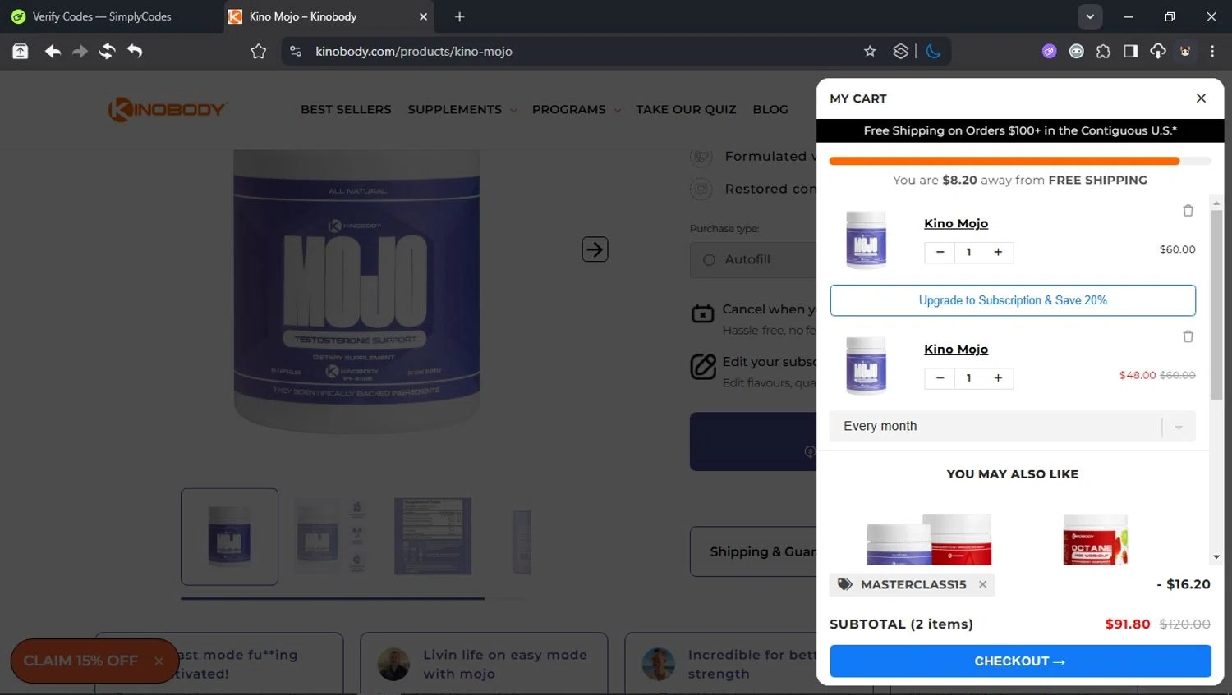
Task: Select the Octane pre-workout recommended product
Action: pyautogui.click(x=1096, y=539)
